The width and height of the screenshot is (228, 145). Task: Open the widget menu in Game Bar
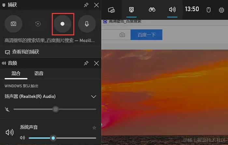point(111,10)
